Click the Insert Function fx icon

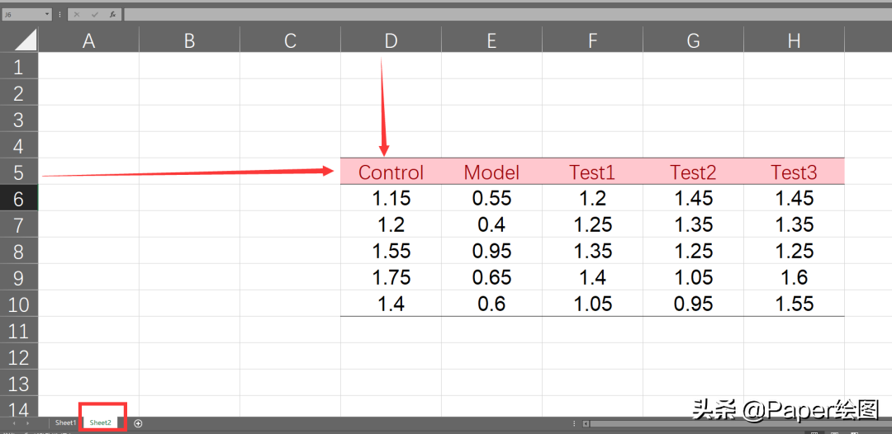click(x=112, y=14)
